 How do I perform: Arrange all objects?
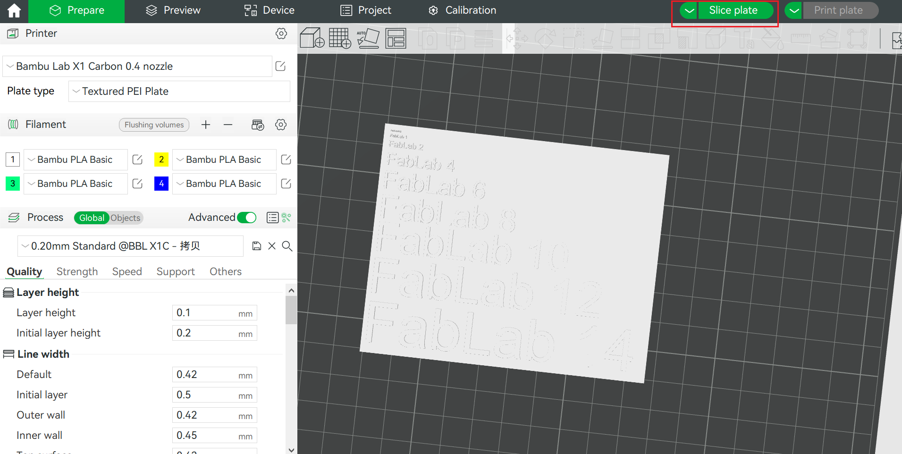point(396,38)
